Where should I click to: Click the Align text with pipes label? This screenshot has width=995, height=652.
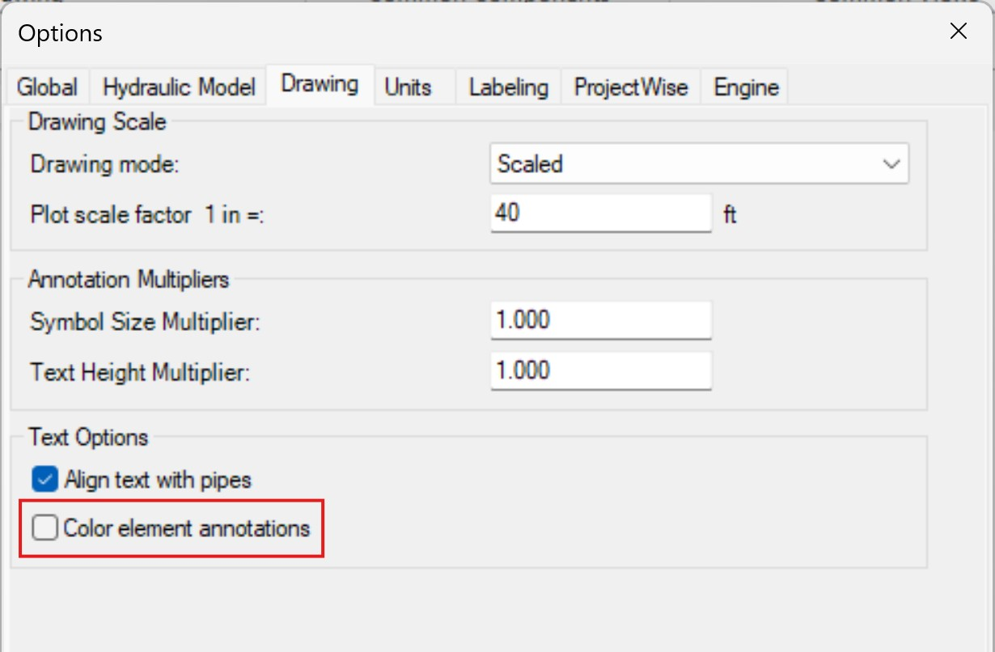(x=158, y=481)
